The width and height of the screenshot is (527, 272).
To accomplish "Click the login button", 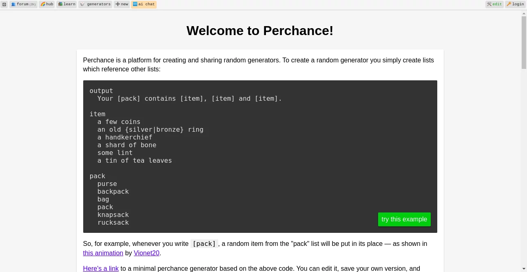I will click(515, 4).
